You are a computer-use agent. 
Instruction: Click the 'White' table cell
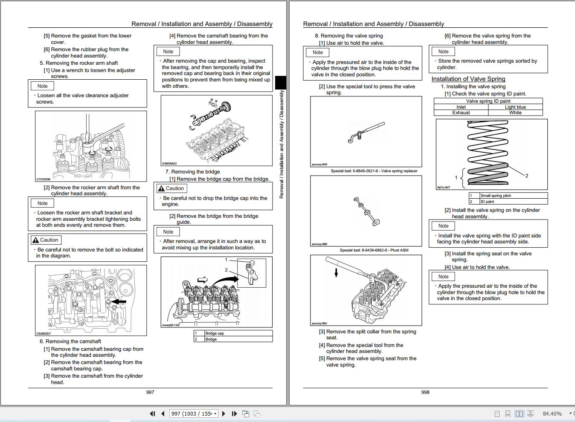515,113
